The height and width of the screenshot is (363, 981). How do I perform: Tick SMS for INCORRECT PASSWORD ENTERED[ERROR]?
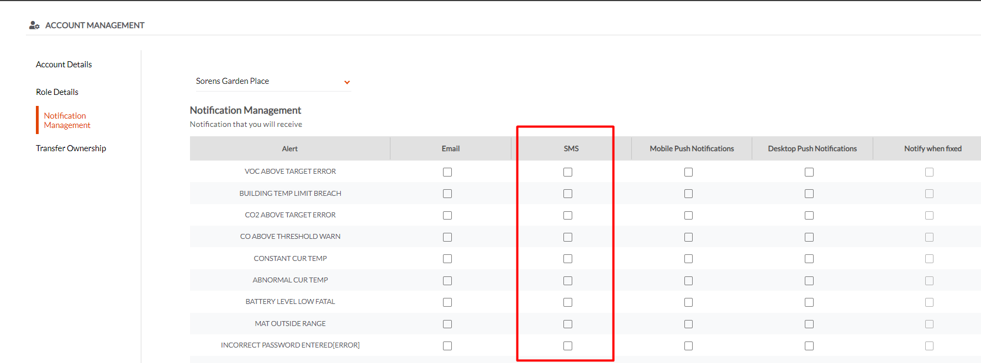click(x=568, y=346)
